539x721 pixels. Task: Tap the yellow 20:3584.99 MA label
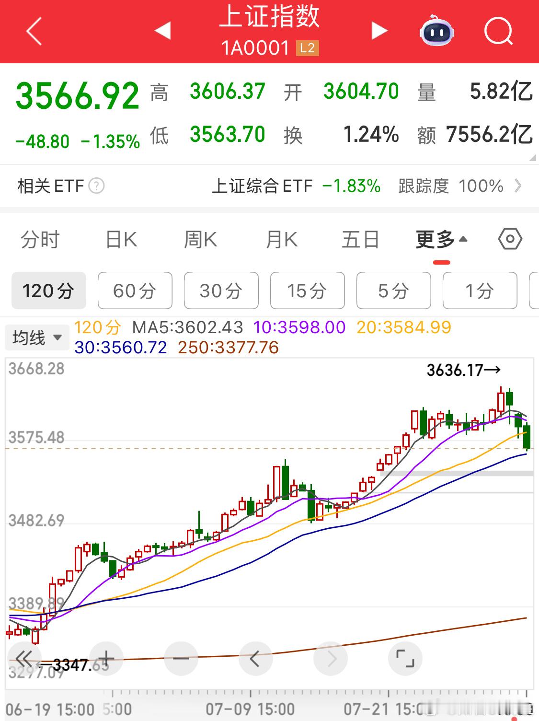404,327
